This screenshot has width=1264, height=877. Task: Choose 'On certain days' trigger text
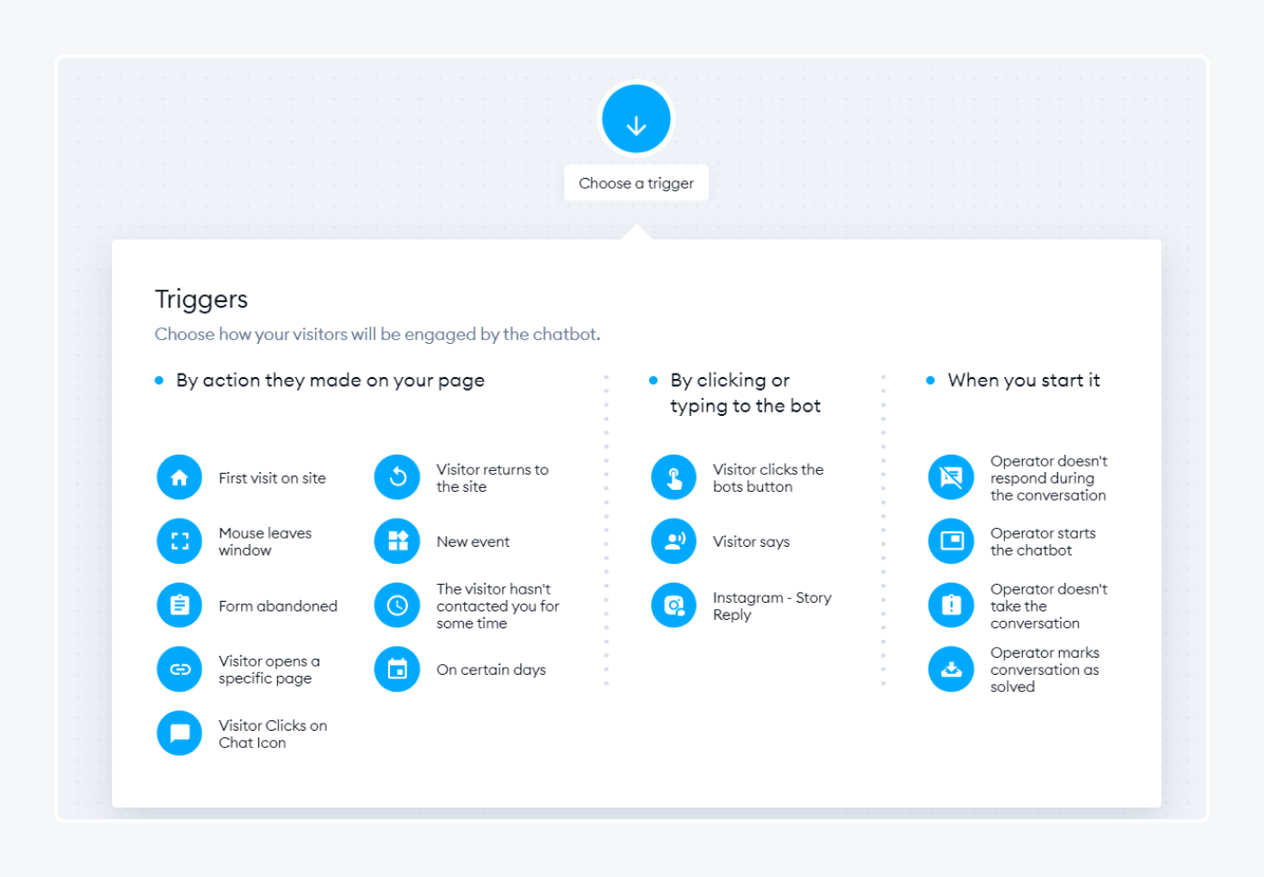click(x=491, y=669)
